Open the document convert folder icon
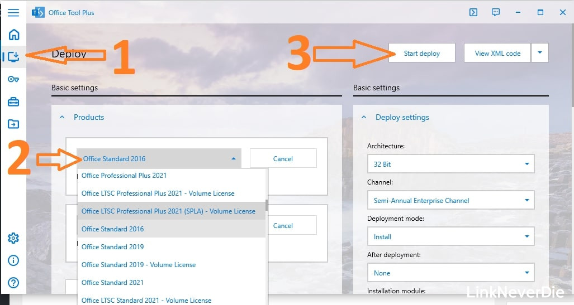The image size is (574, 305). click(x=13, y=124)
